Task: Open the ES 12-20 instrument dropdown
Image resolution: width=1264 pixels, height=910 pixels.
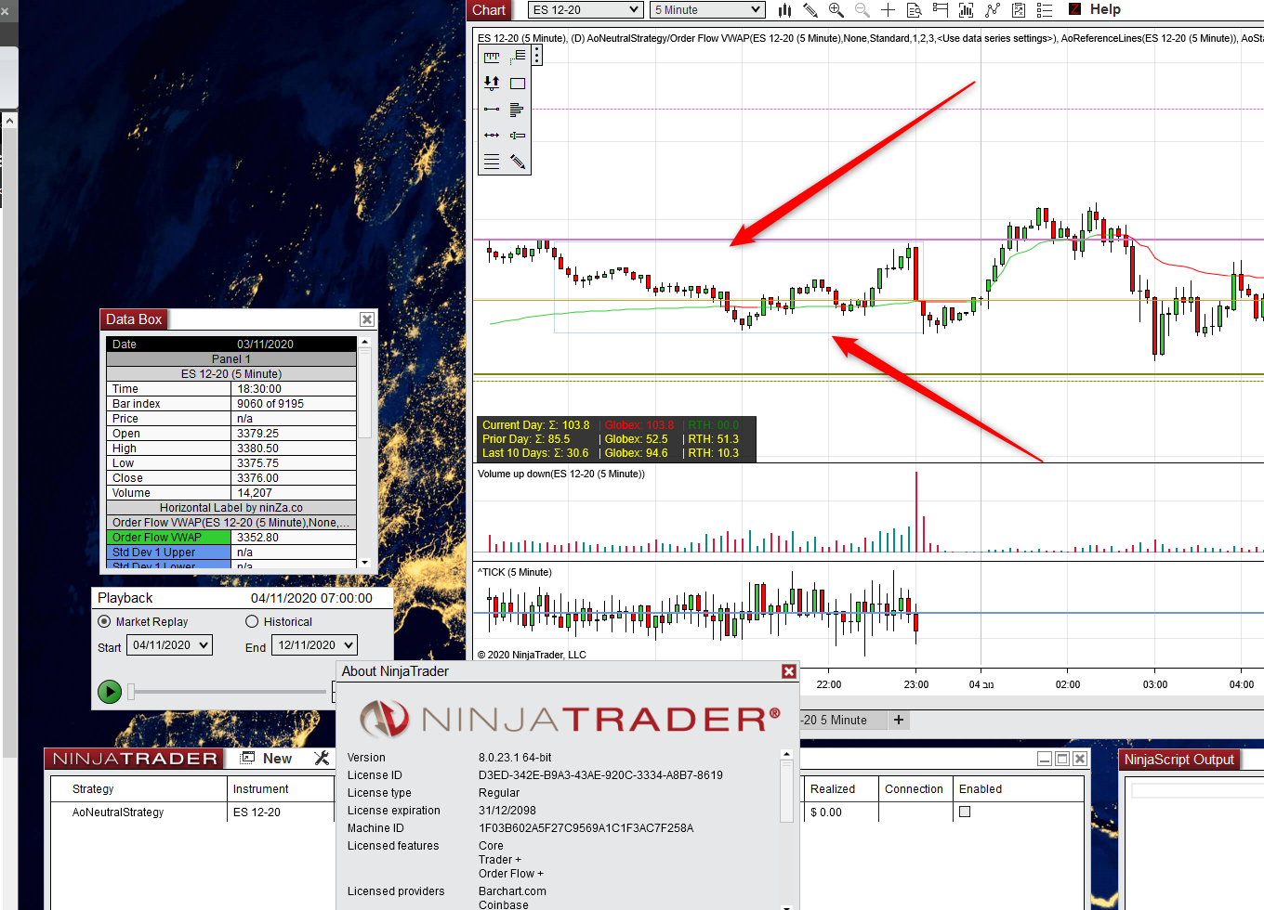Action: click(586, 9)
